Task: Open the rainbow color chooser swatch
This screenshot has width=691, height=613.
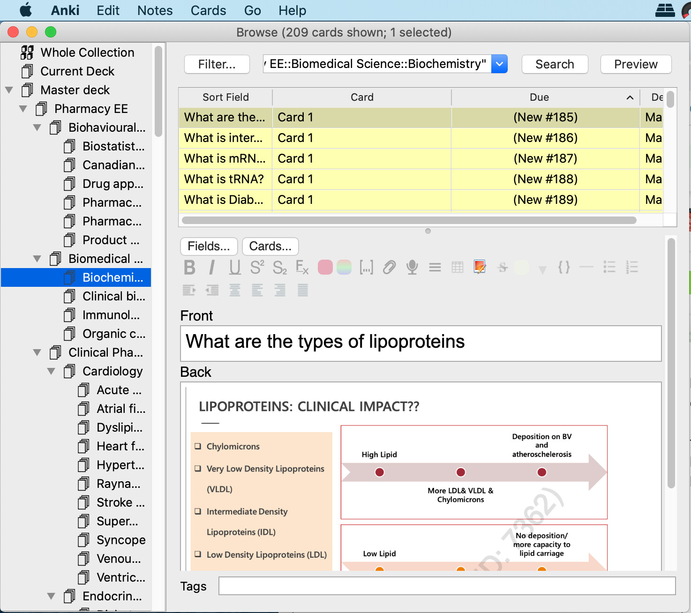Action: (x=344, y=267)
